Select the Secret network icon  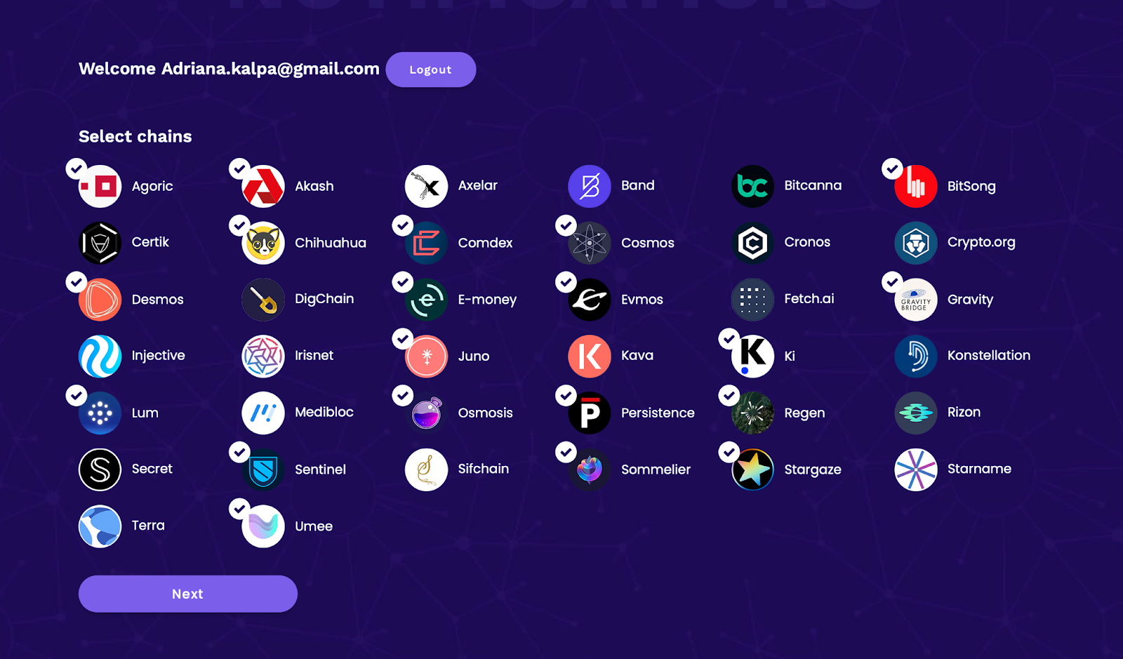100,470
